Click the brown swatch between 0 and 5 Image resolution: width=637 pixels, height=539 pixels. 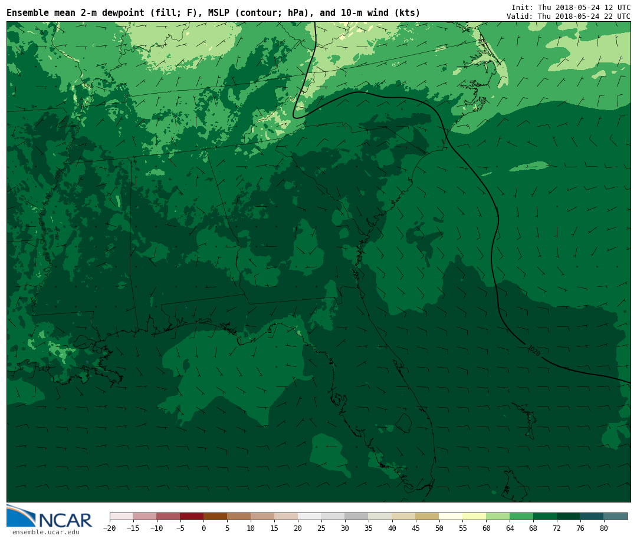[215, 517]
